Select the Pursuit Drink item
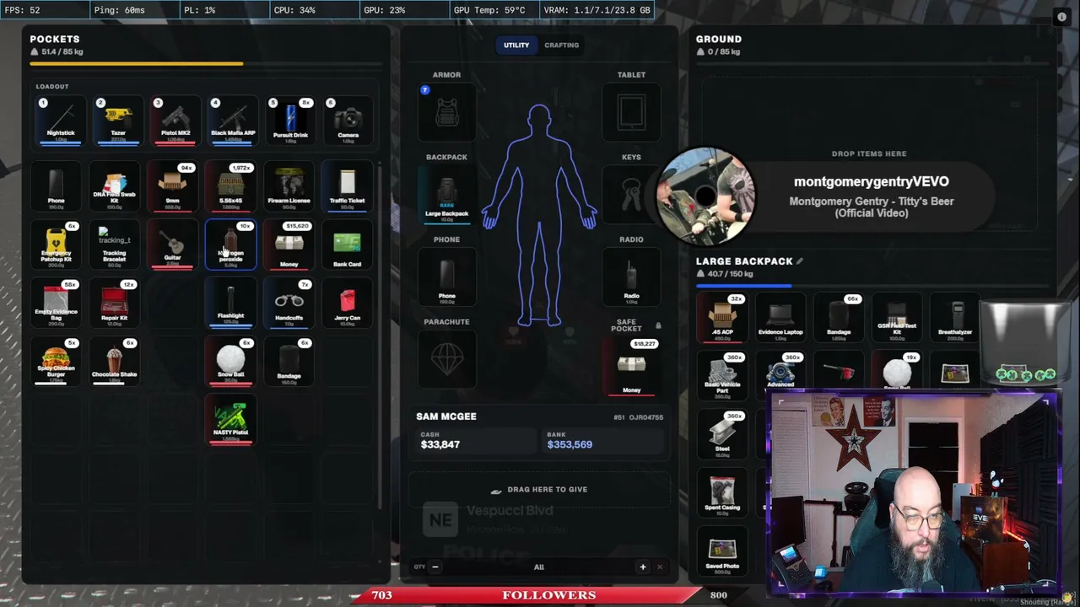The width and height of the screenshot is (1080, 607). point(289,121)
